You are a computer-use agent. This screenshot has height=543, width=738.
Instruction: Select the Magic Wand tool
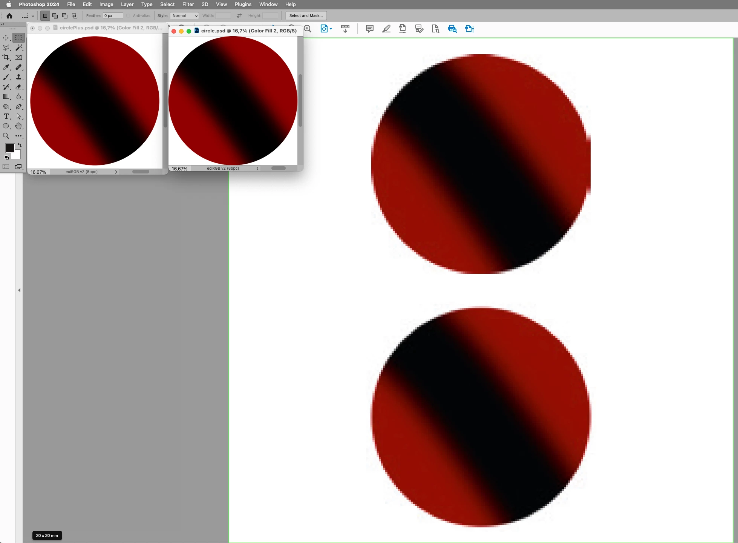[19, 48]
